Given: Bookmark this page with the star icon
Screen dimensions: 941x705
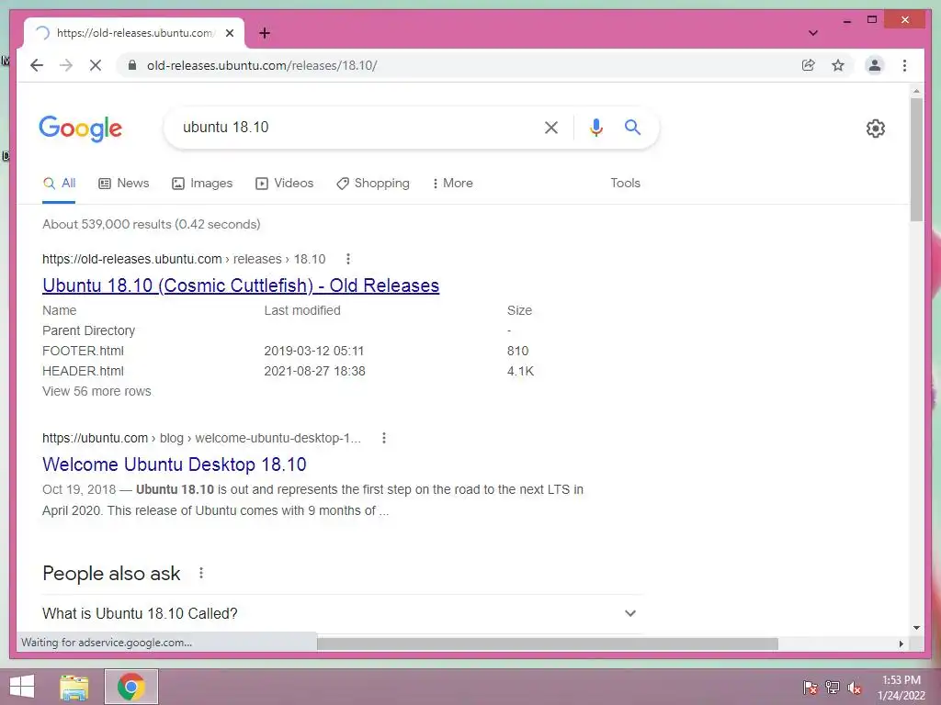Looking at the screenshot, I should tap(838, 65).
